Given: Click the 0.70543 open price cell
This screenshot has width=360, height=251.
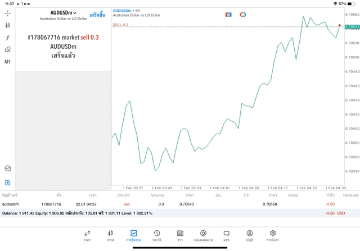Looking at the screenshot, I should pyautogui.click(x=187, y=204).
